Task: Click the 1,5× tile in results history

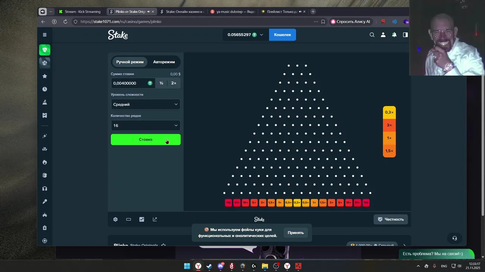Action: click(x=389, y=151)
